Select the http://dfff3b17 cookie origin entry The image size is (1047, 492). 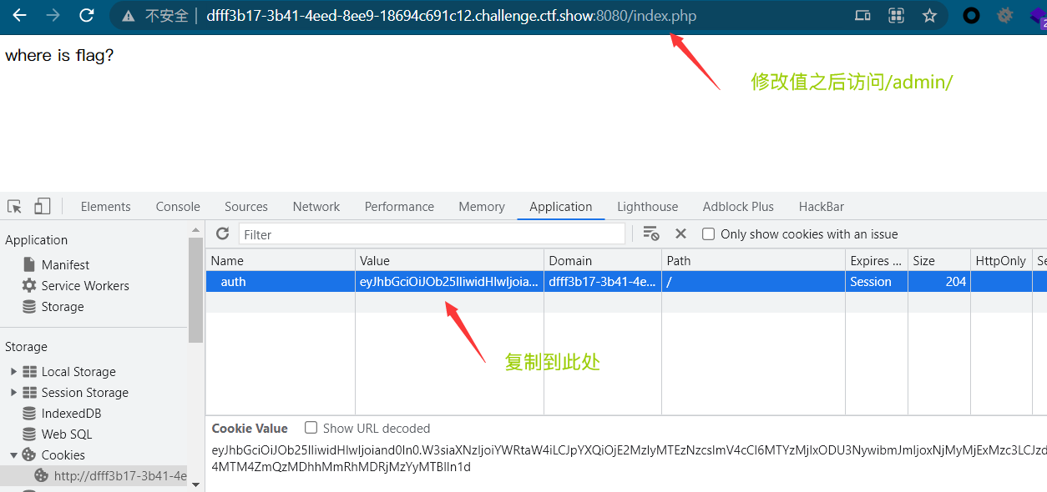pyautogui.click(x=120, y=475)
